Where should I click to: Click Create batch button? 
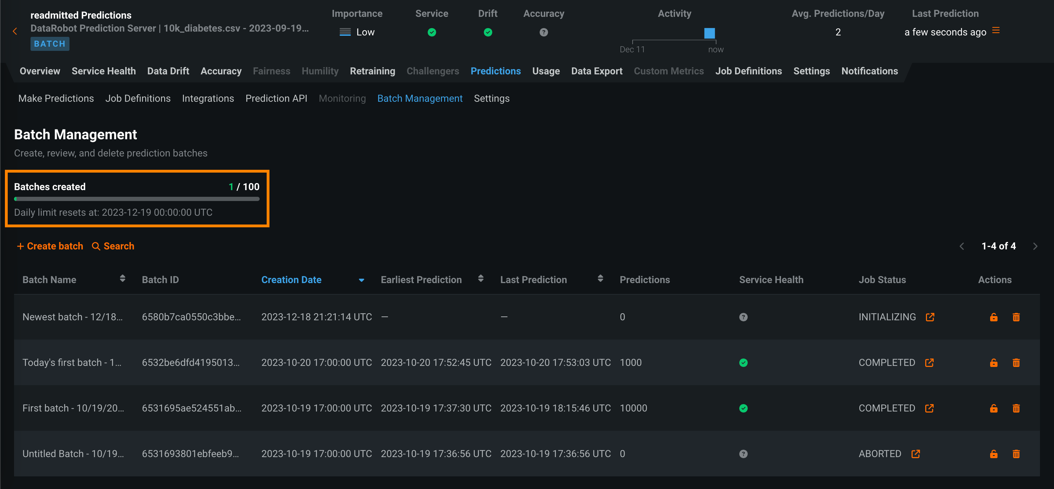coord(50,246)
